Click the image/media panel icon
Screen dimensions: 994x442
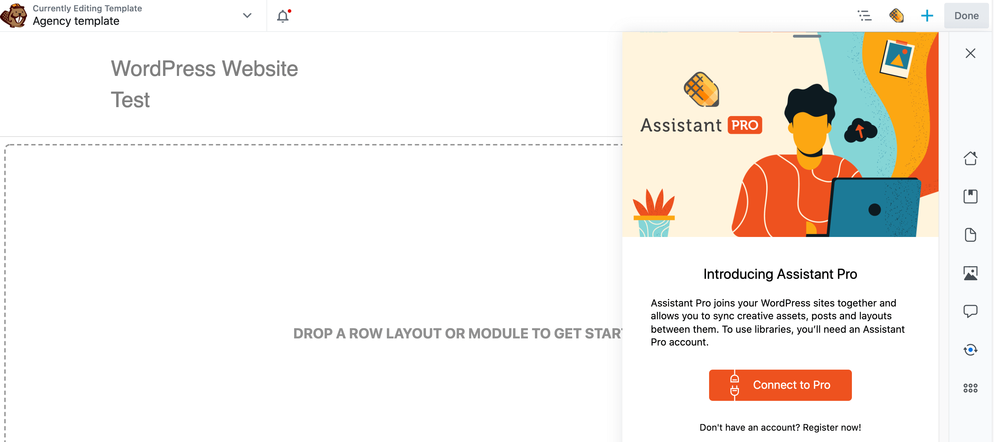tap(970, 274)
